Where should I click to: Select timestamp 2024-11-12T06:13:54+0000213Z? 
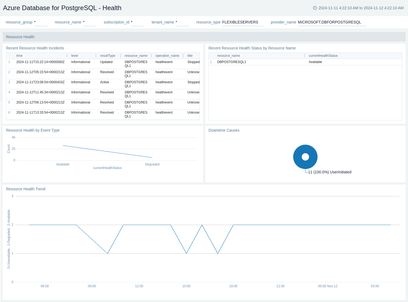coord(40,102)
